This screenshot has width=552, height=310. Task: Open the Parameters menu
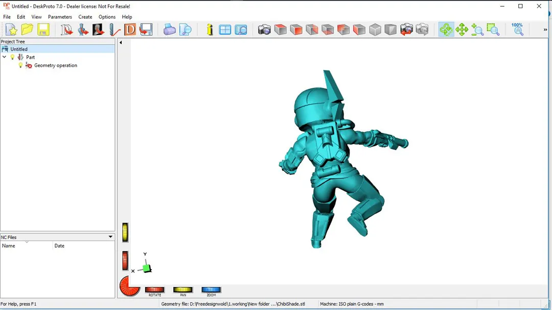pyautogui.click(x=60, y=17)
